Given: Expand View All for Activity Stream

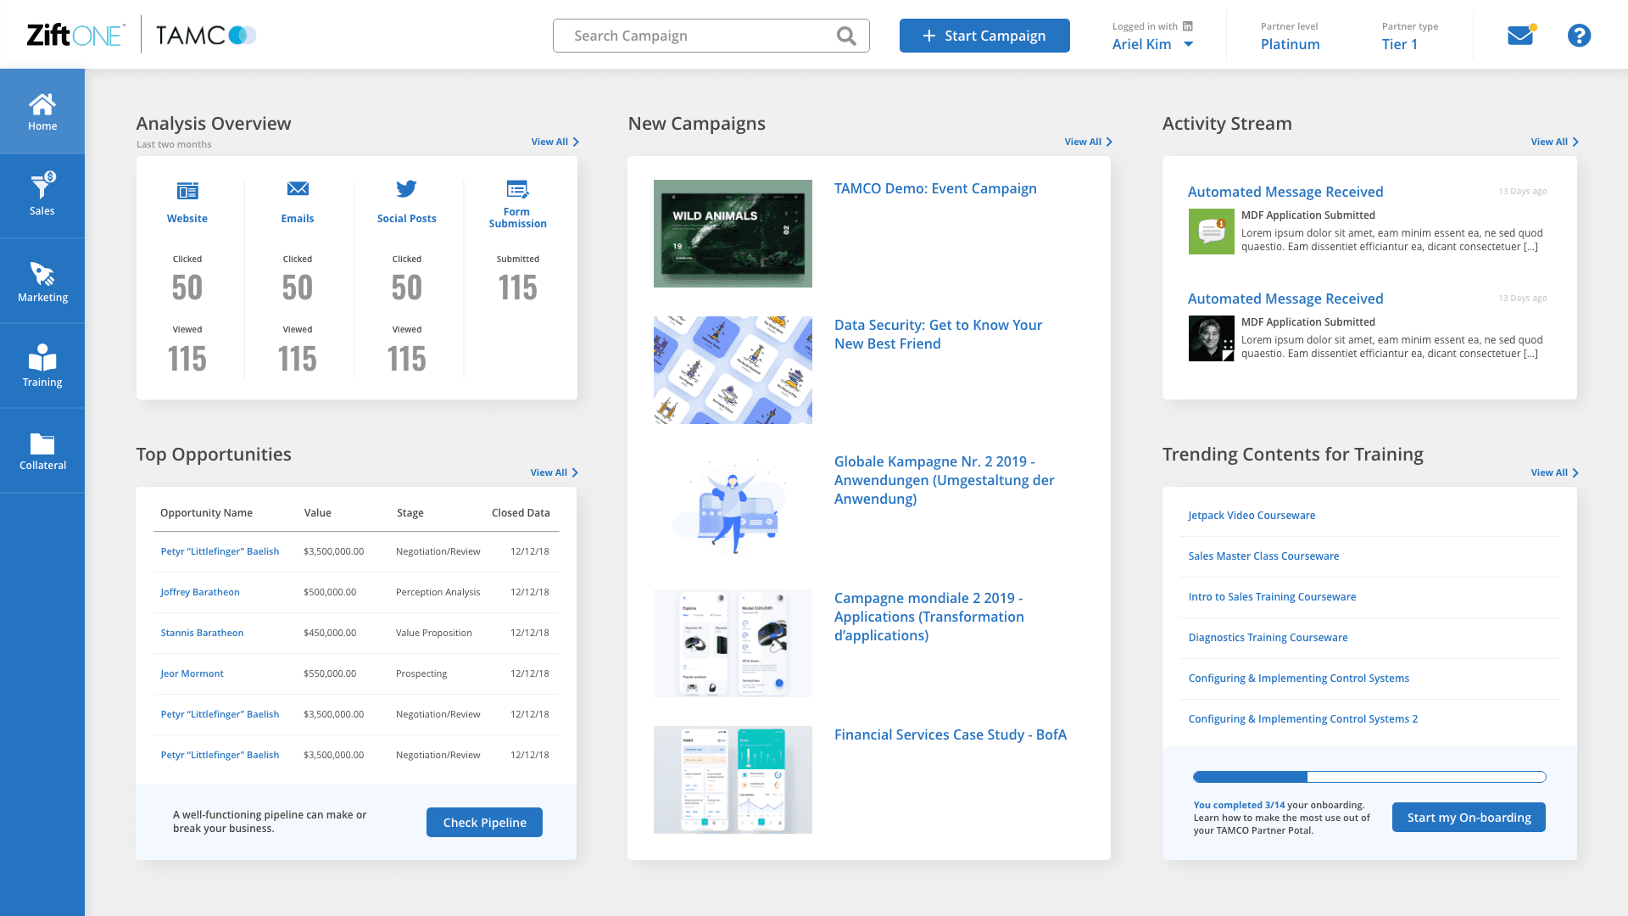Looking at the screenshot, I should point(1554,142).
